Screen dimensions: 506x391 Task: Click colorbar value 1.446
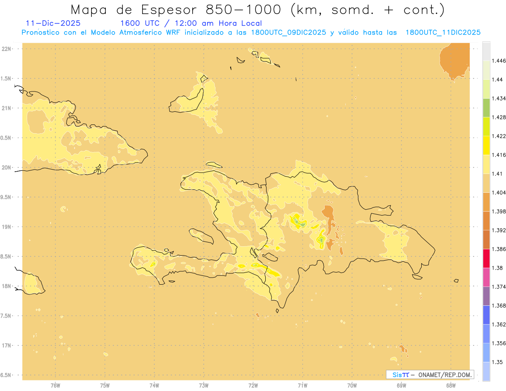(x=499, y=61)
